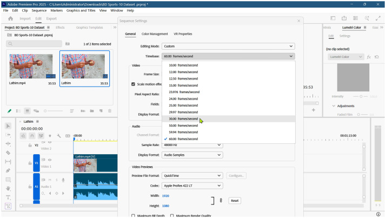The image size is (386, 218).
Task: Click the width-height link chain icon
Action: coord(221,201)
